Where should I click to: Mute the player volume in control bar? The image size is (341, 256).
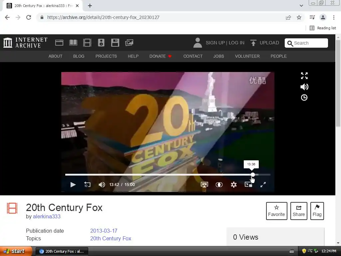[x=102, y=185]
